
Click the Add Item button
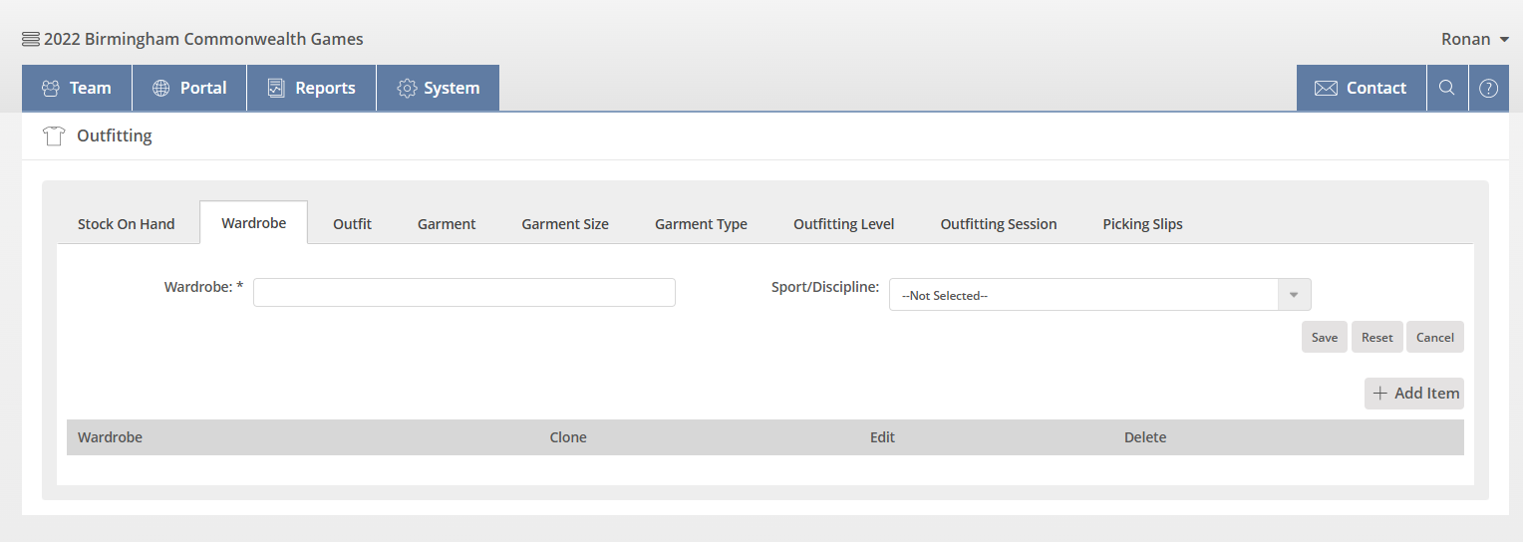(1413, 394)
